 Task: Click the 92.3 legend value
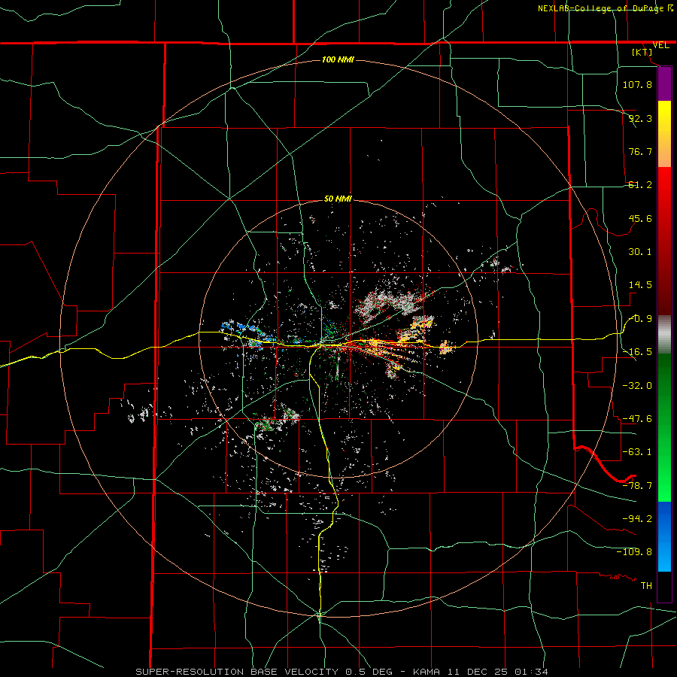[640, 118]
